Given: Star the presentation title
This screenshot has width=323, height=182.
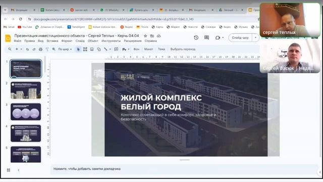Looking at the screenshot, I should pos(145,36).
